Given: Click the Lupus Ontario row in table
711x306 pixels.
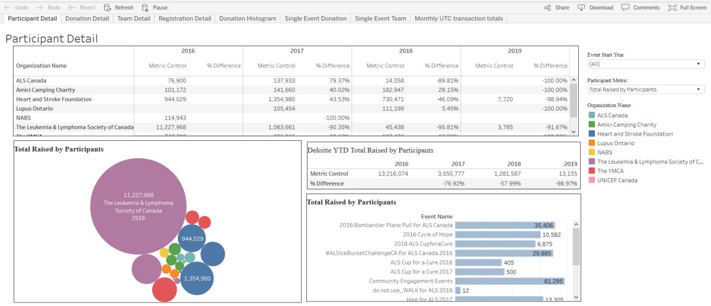Looking at the screenshot, I should 292,109.
